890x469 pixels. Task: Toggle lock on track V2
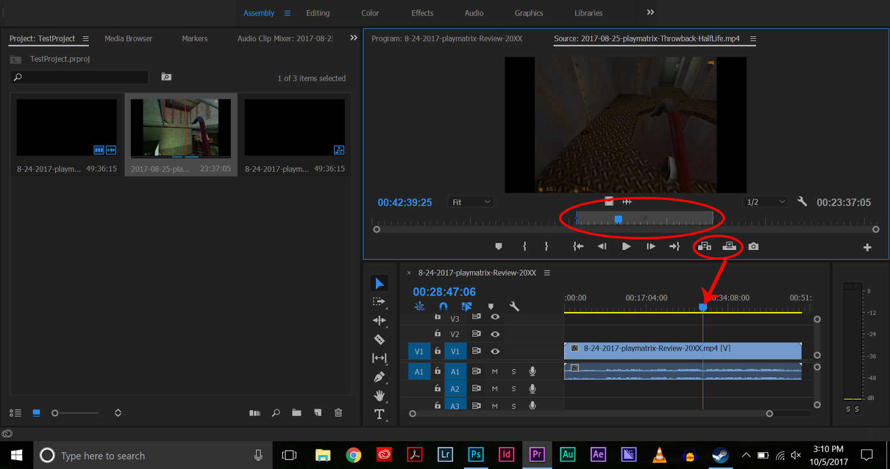click(438, 333)
